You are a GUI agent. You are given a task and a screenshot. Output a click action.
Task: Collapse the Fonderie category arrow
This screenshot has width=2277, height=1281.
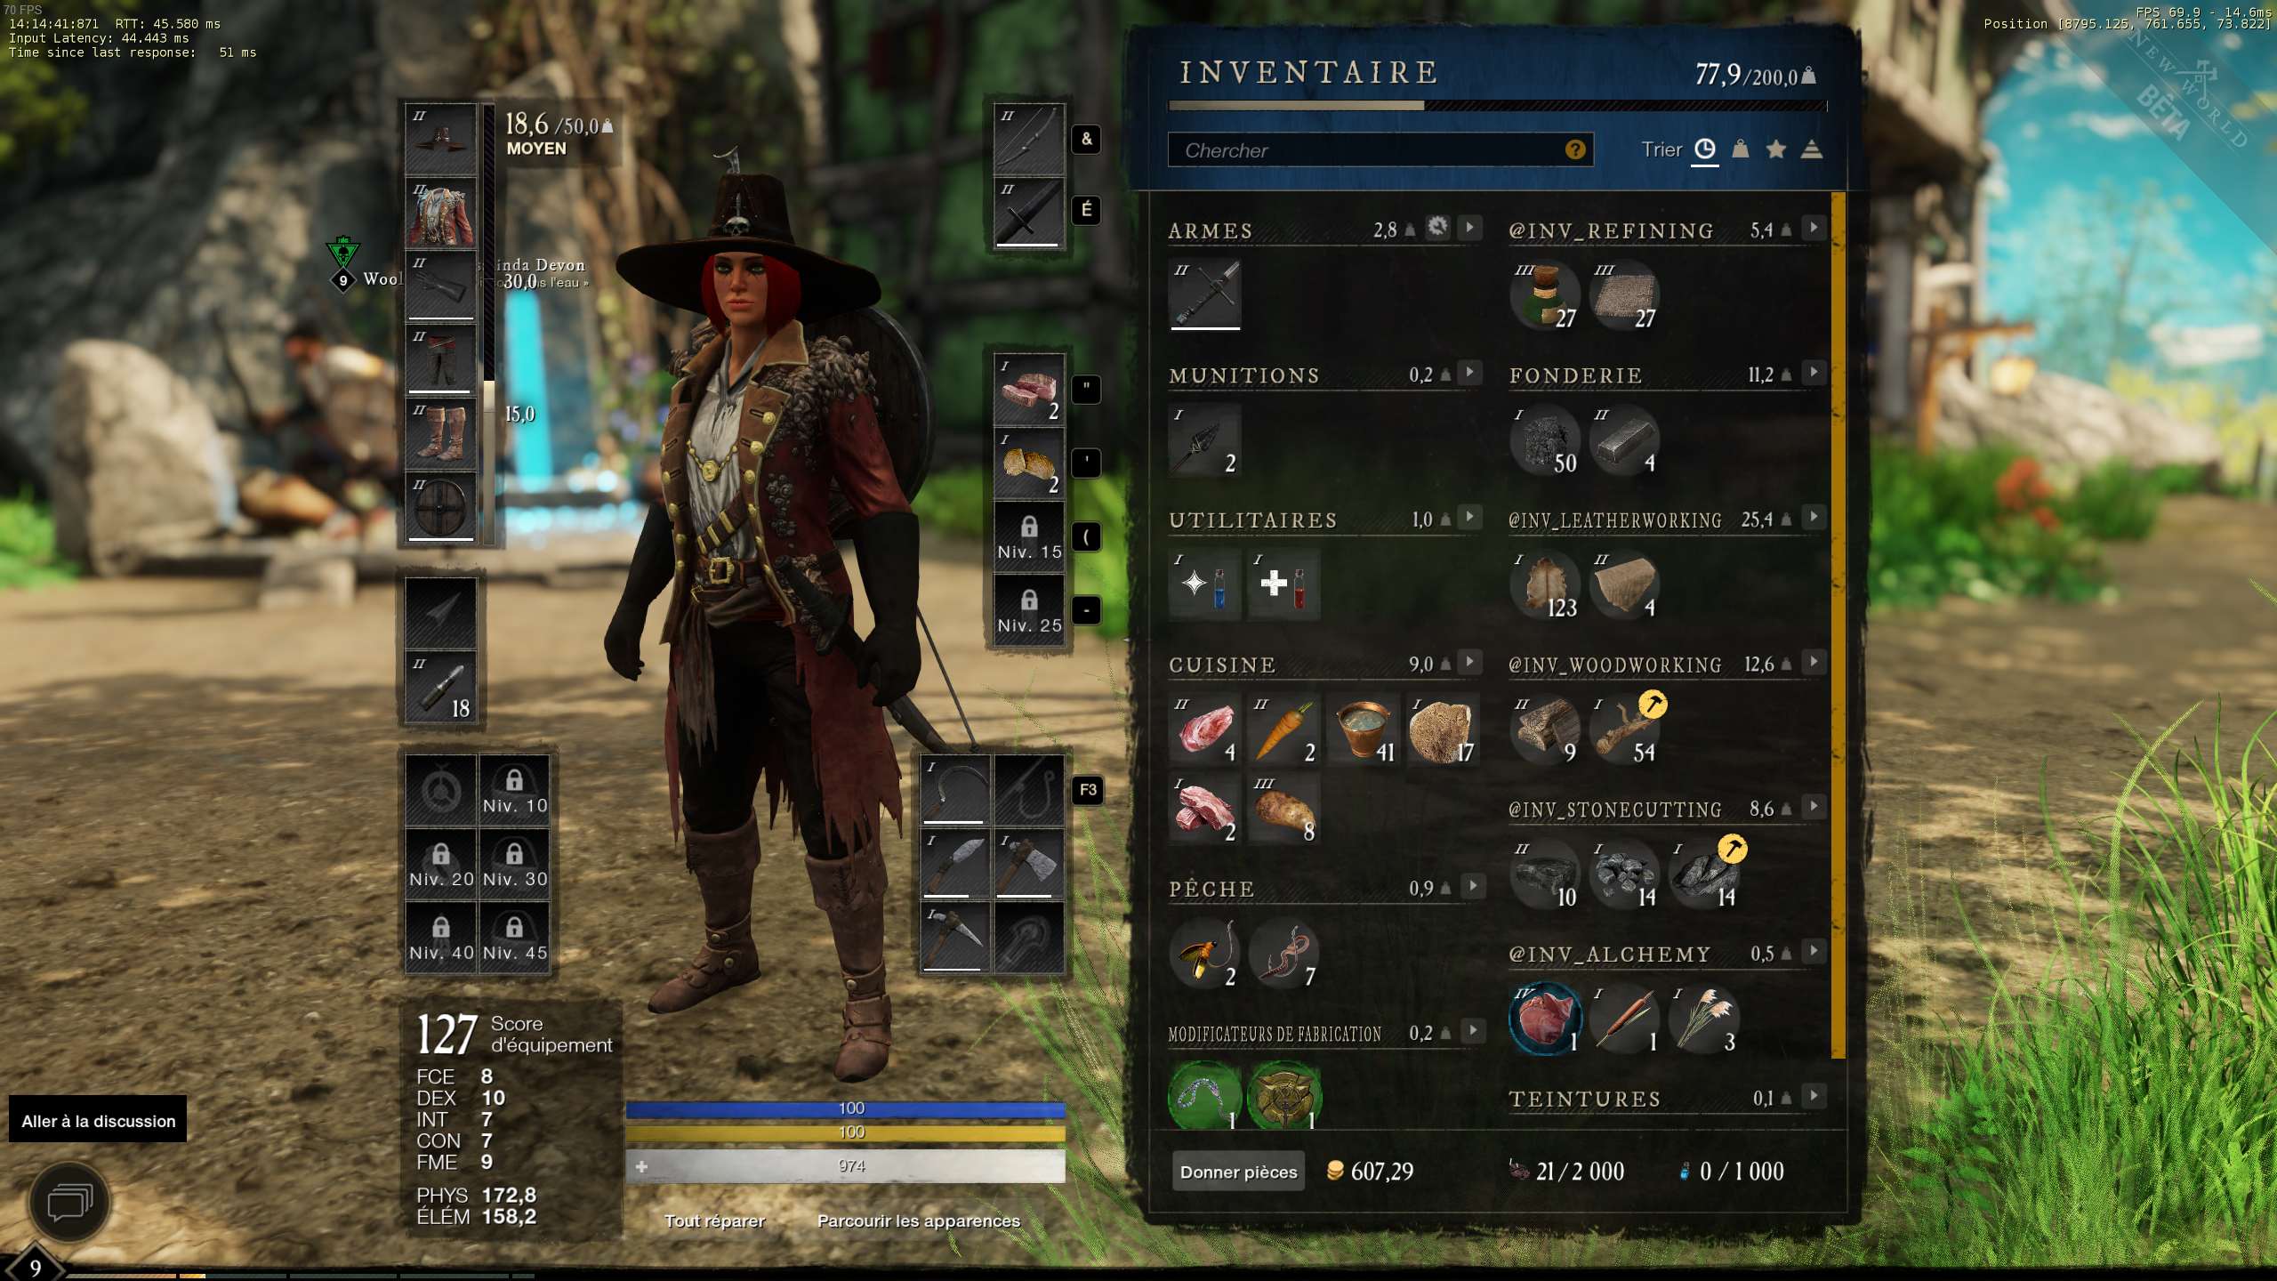[1814, 372]
